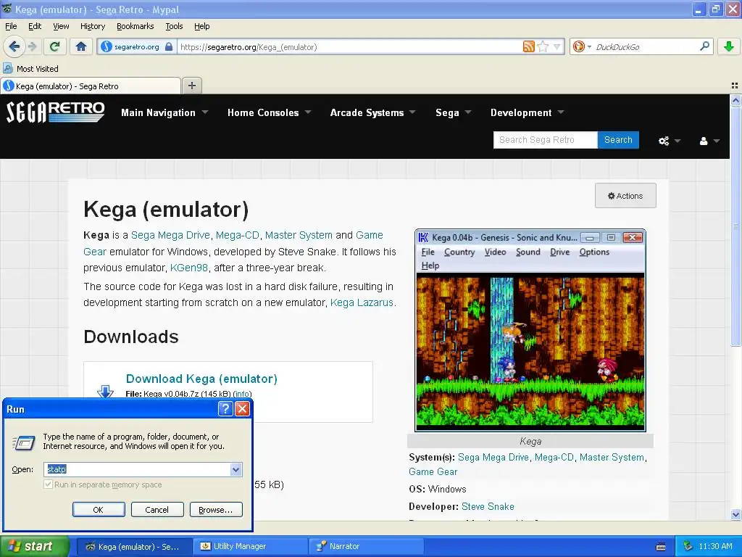Click the Help question icon in Run dialog
The width and height of the screenshot is (742, 557).
click(x=226, y=409)
